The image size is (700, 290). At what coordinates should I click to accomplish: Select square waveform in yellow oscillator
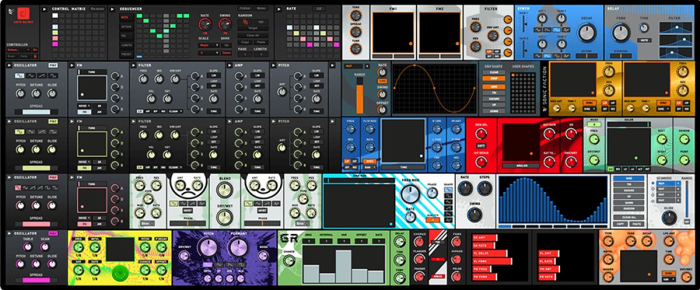(53, 132)
